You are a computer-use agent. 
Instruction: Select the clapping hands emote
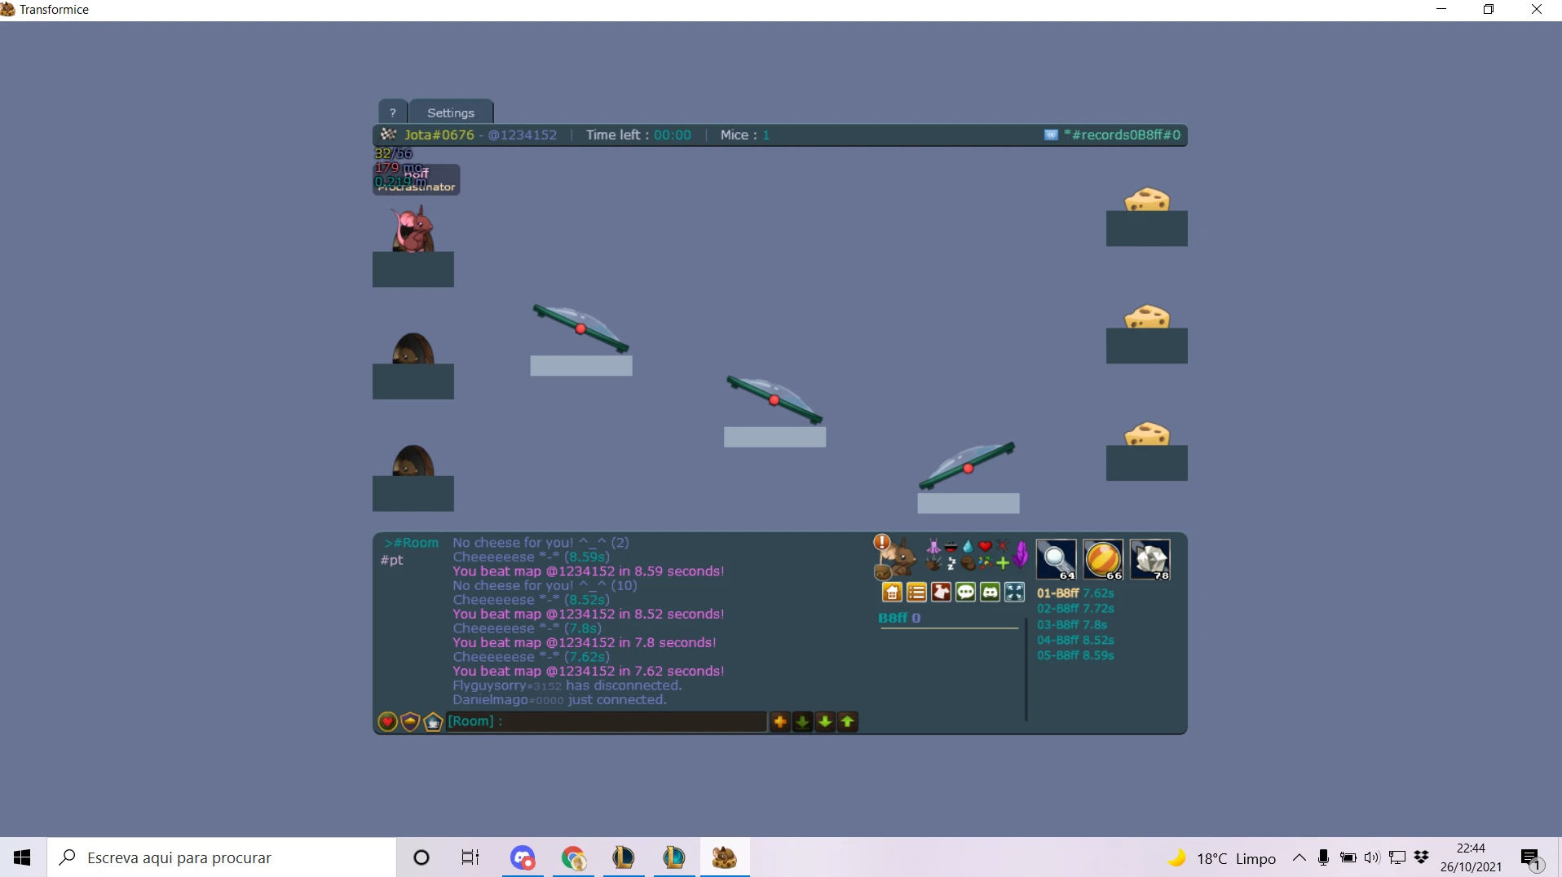coord(933,563)
